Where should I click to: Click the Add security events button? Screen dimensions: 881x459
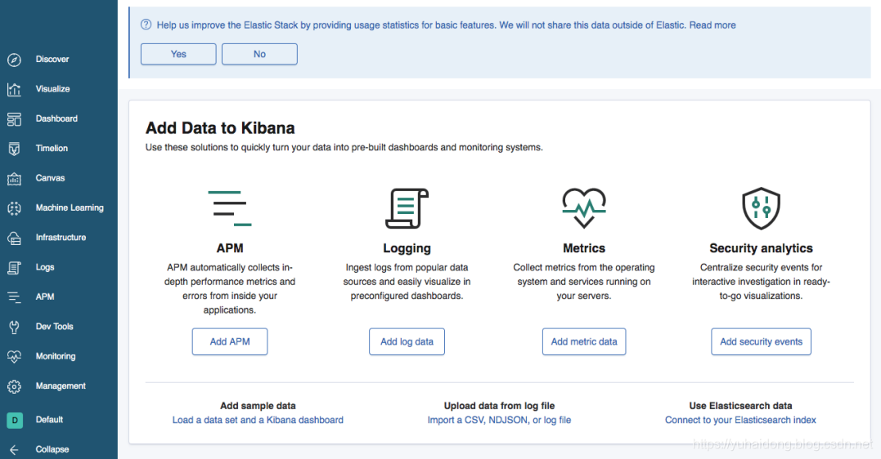762,341
